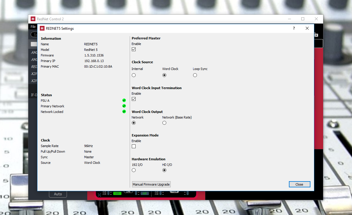Click the RedNet logo in Settings title bar
This screenshot has width=352, height=215.
42,28
